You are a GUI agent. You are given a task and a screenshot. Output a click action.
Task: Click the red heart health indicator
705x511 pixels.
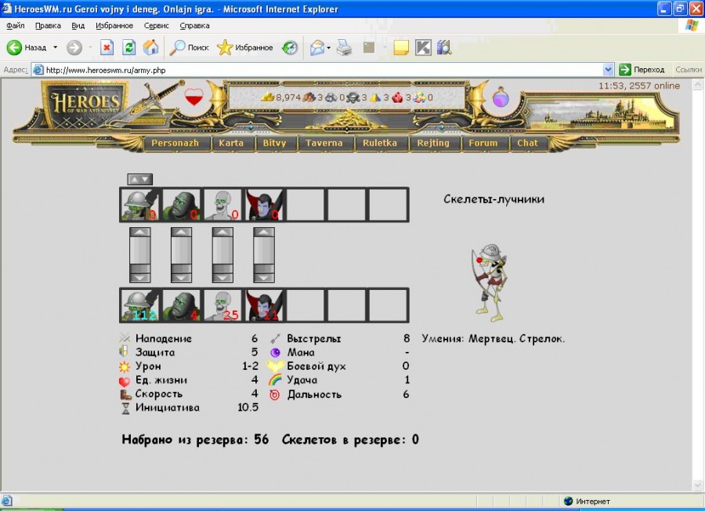193,96
